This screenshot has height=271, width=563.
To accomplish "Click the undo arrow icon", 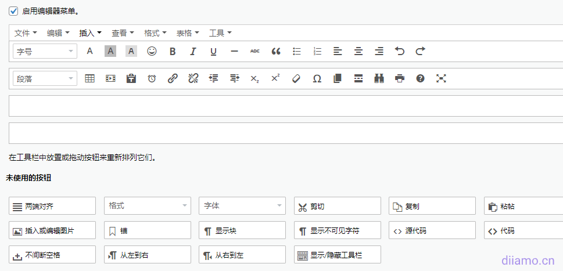I will pyautogui.click(x=400, y=51).
